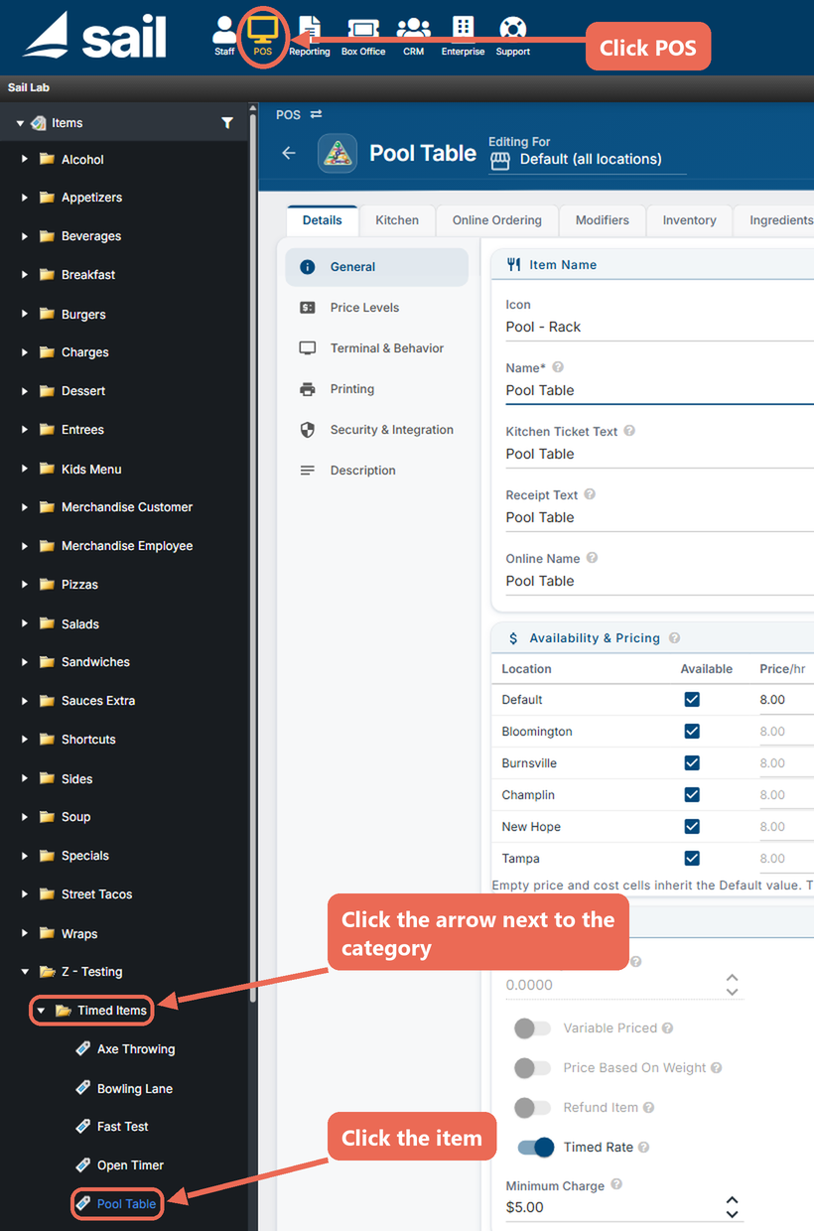This screenshot has width=814, height=1231.
Task: Open the POS module icon
Action: [263, 36]
